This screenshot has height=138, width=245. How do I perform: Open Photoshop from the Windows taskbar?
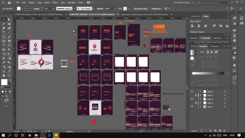pos(49,135)
